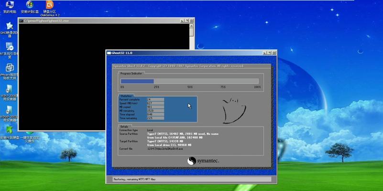Select the NT系统引导修复 desktop icon

[x=9, y=51]
